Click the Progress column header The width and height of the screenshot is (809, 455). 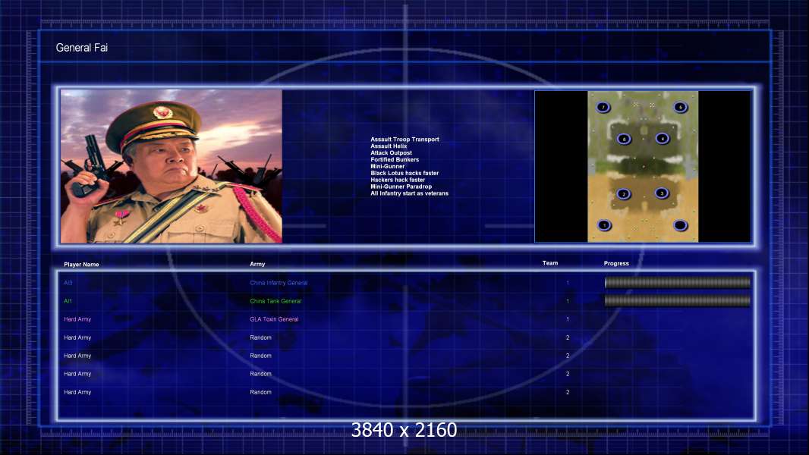(x=616, y=263)
